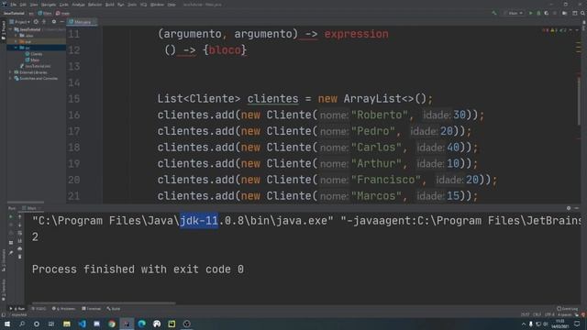Click the problems counter at the editor's top right

555,30
